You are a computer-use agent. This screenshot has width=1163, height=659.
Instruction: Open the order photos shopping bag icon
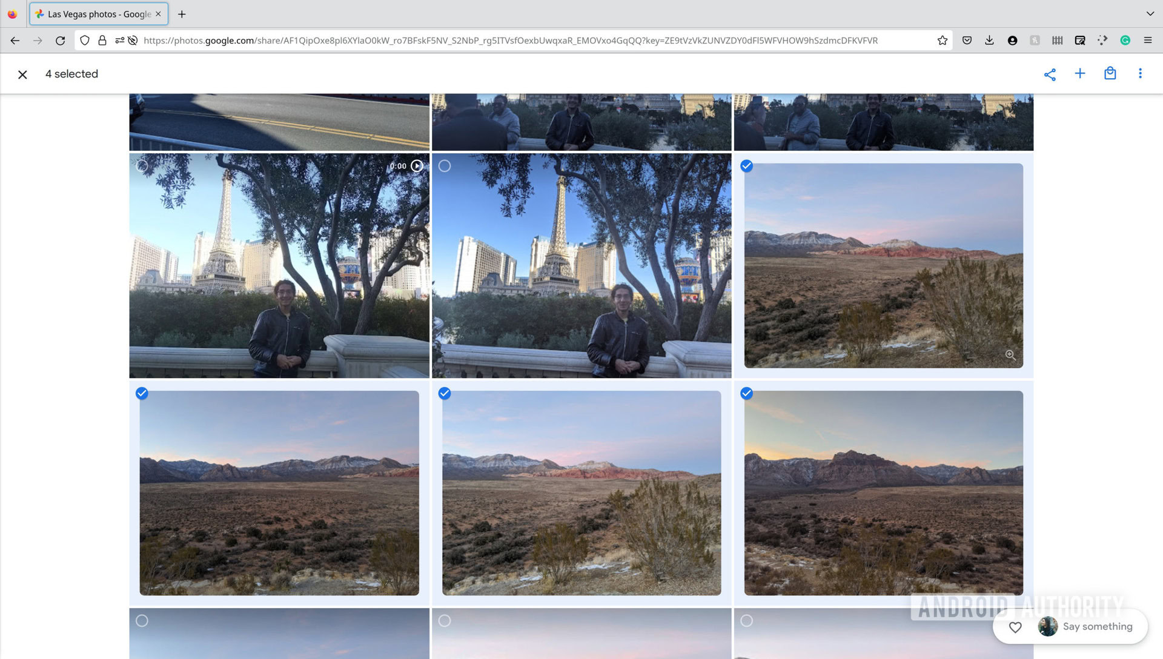pyautogui.click(x=1110, y=73)
